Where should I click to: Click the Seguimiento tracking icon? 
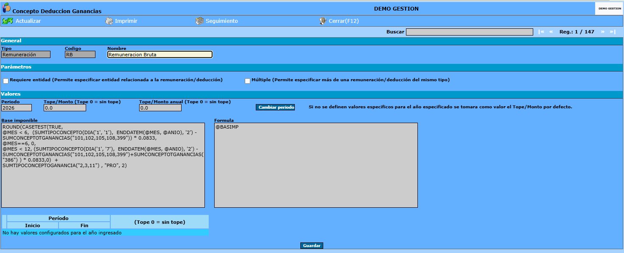coord(199,21)
